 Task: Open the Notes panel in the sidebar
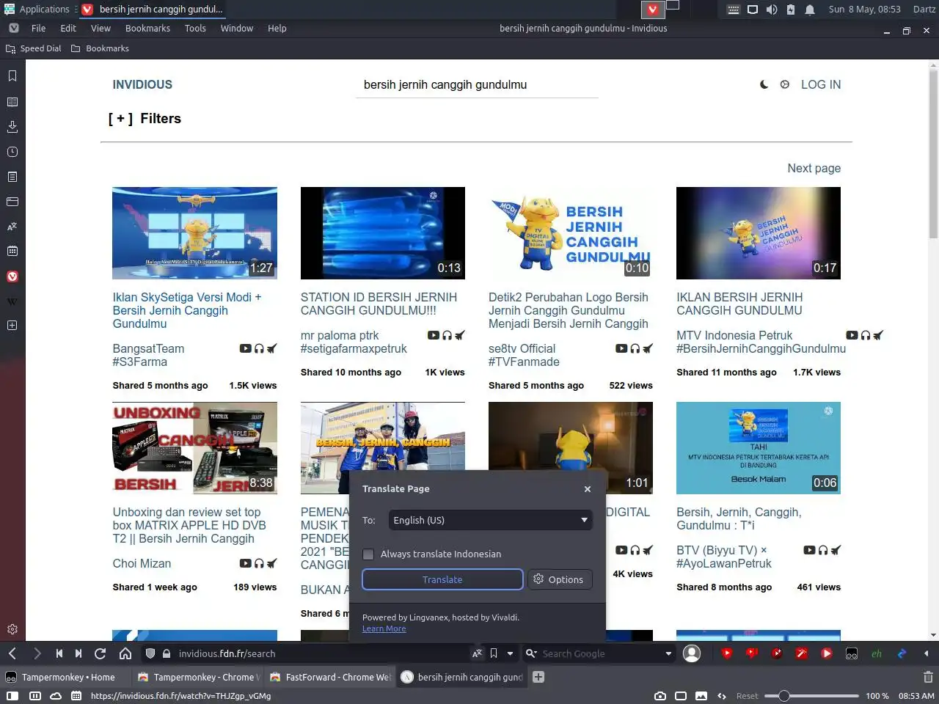pyautogui.click(x=12, y=177)
